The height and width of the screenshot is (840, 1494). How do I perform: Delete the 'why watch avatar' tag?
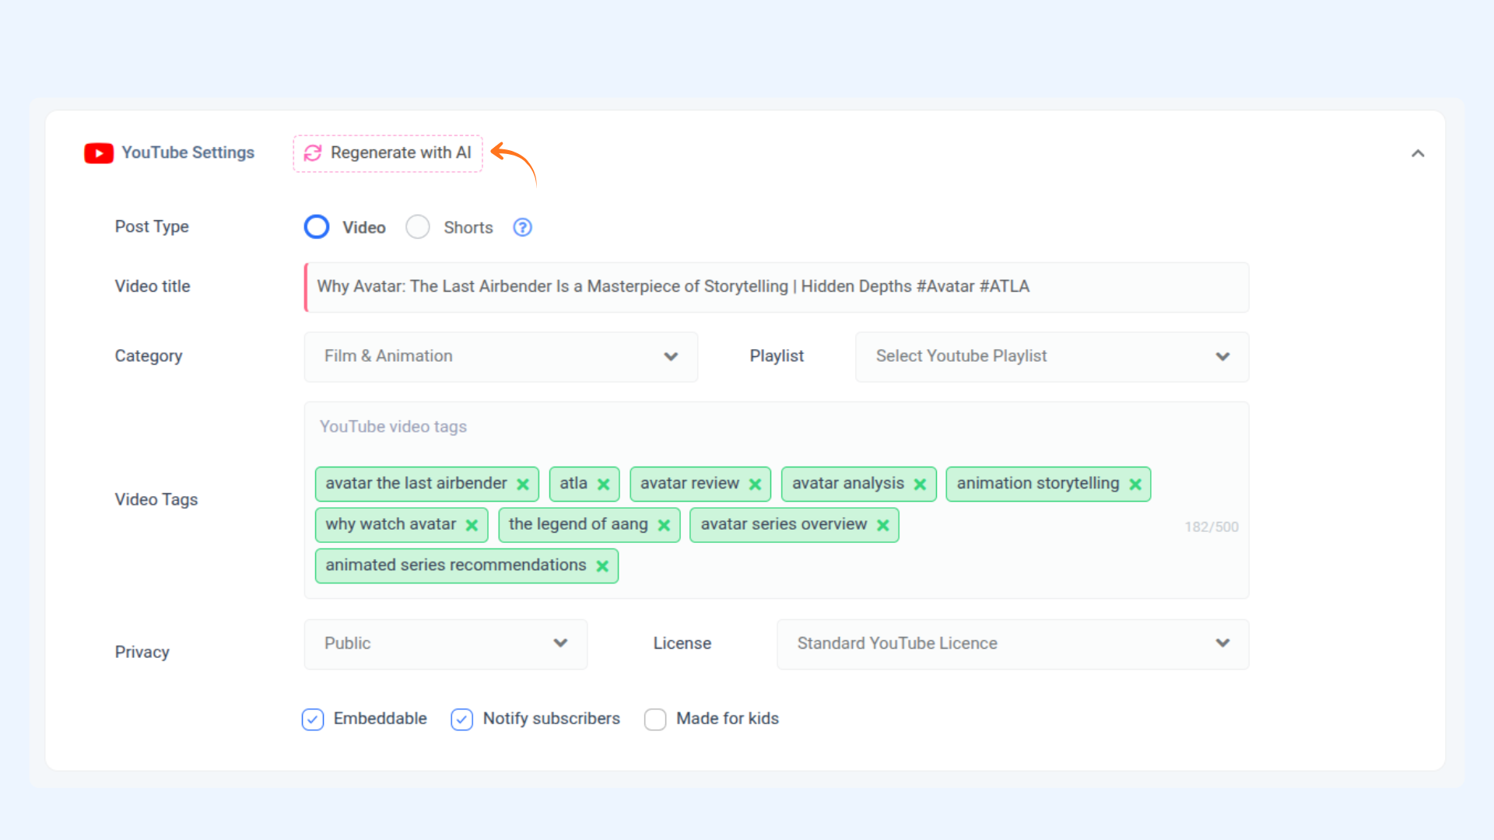tap(472, 526)
